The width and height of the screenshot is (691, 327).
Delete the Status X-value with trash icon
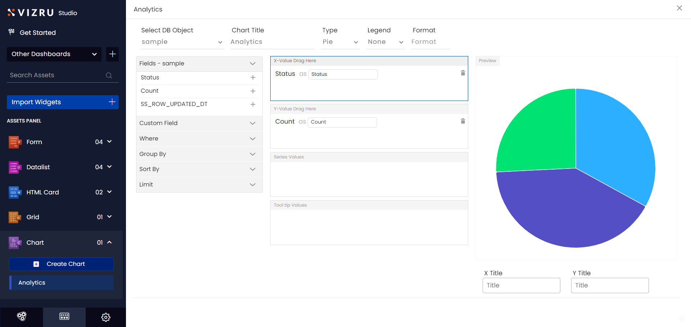click(x=463, y=73)
